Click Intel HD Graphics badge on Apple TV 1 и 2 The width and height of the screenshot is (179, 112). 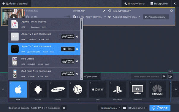tap(68, 37)
